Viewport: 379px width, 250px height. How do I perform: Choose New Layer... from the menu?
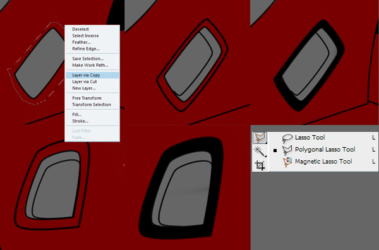92,88
